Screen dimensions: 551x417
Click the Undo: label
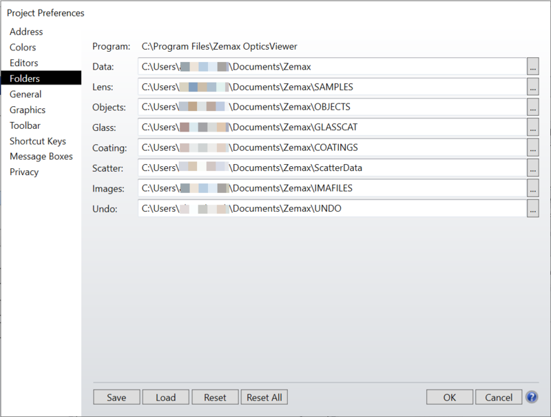(x=105, y=210)
